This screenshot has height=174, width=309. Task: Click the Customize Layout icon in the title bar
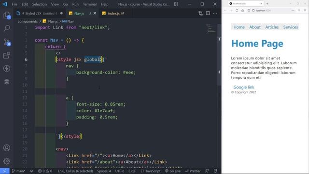176,4
